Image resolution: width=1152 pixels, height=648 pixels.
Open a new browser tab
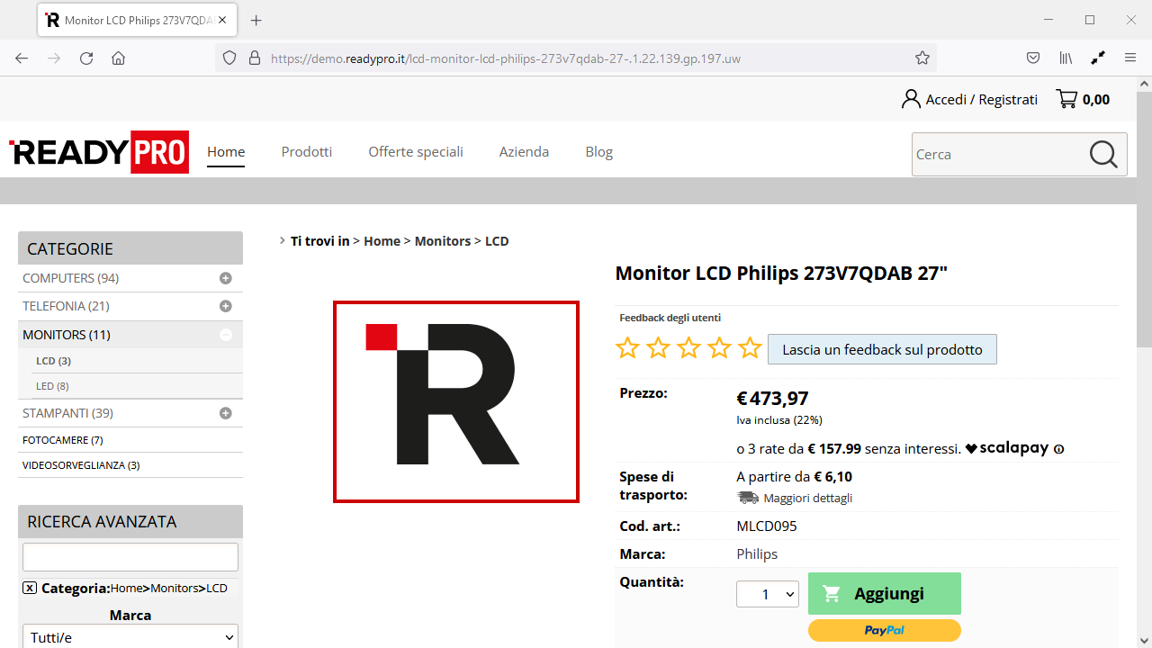(x=256, y=20)
